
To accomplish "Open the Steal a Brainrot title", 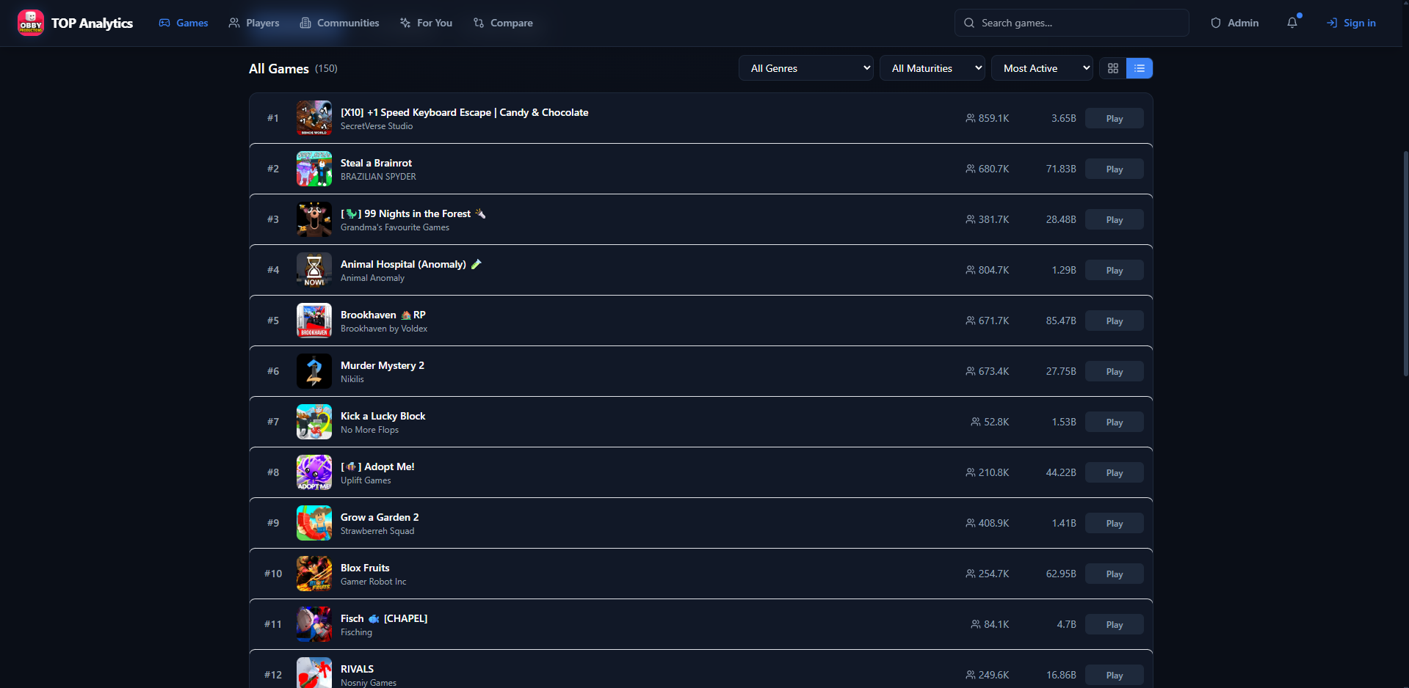I will (376, 163).
